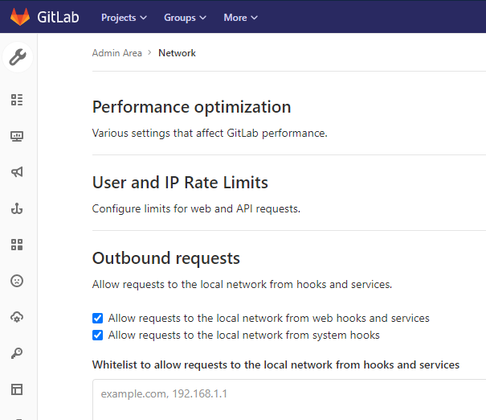Toggle local requests from system hooks checkbox
The image size is (486, 420).
98,335
